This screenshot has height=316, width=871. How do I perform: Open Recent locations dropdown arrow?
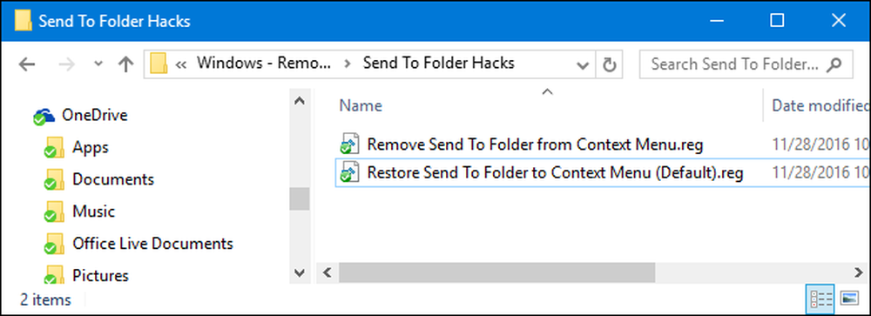tap(98, 64)
